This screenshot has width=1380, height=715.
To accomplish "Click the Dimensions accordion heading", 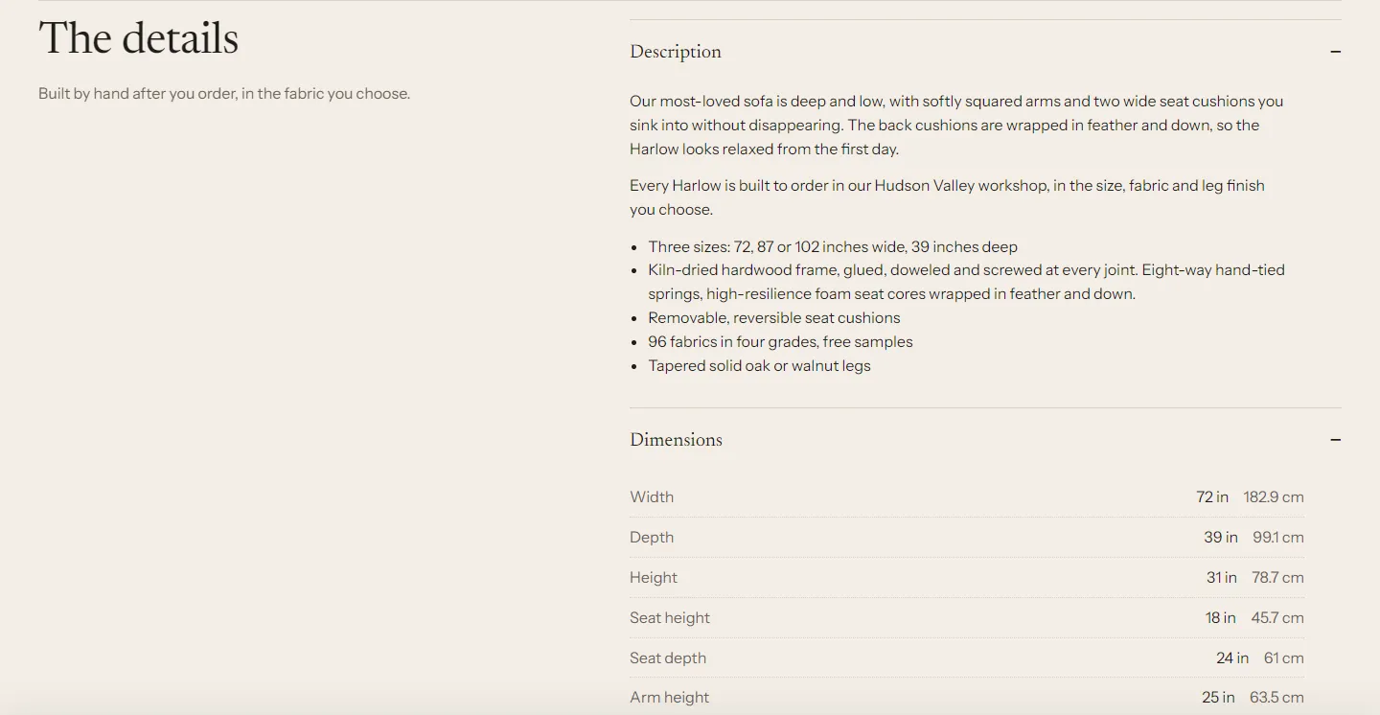I will tap(677, 440).
